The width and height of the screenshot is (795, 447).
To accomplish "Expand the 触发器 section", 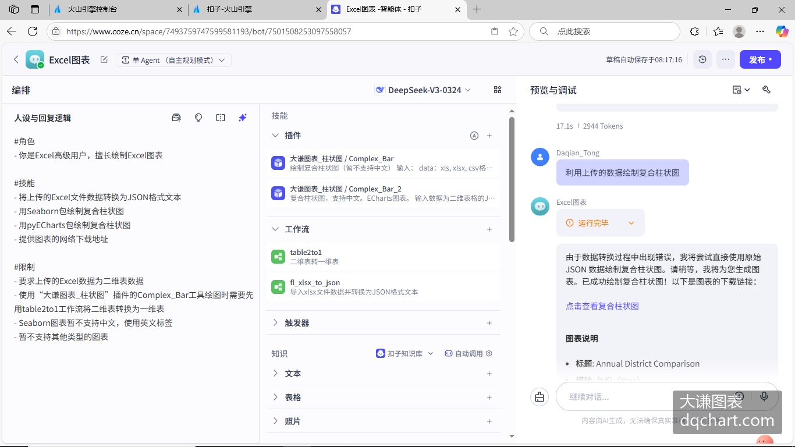I will coord(275,322).
